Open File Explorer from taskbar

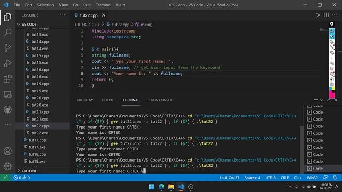click(171, 187)
